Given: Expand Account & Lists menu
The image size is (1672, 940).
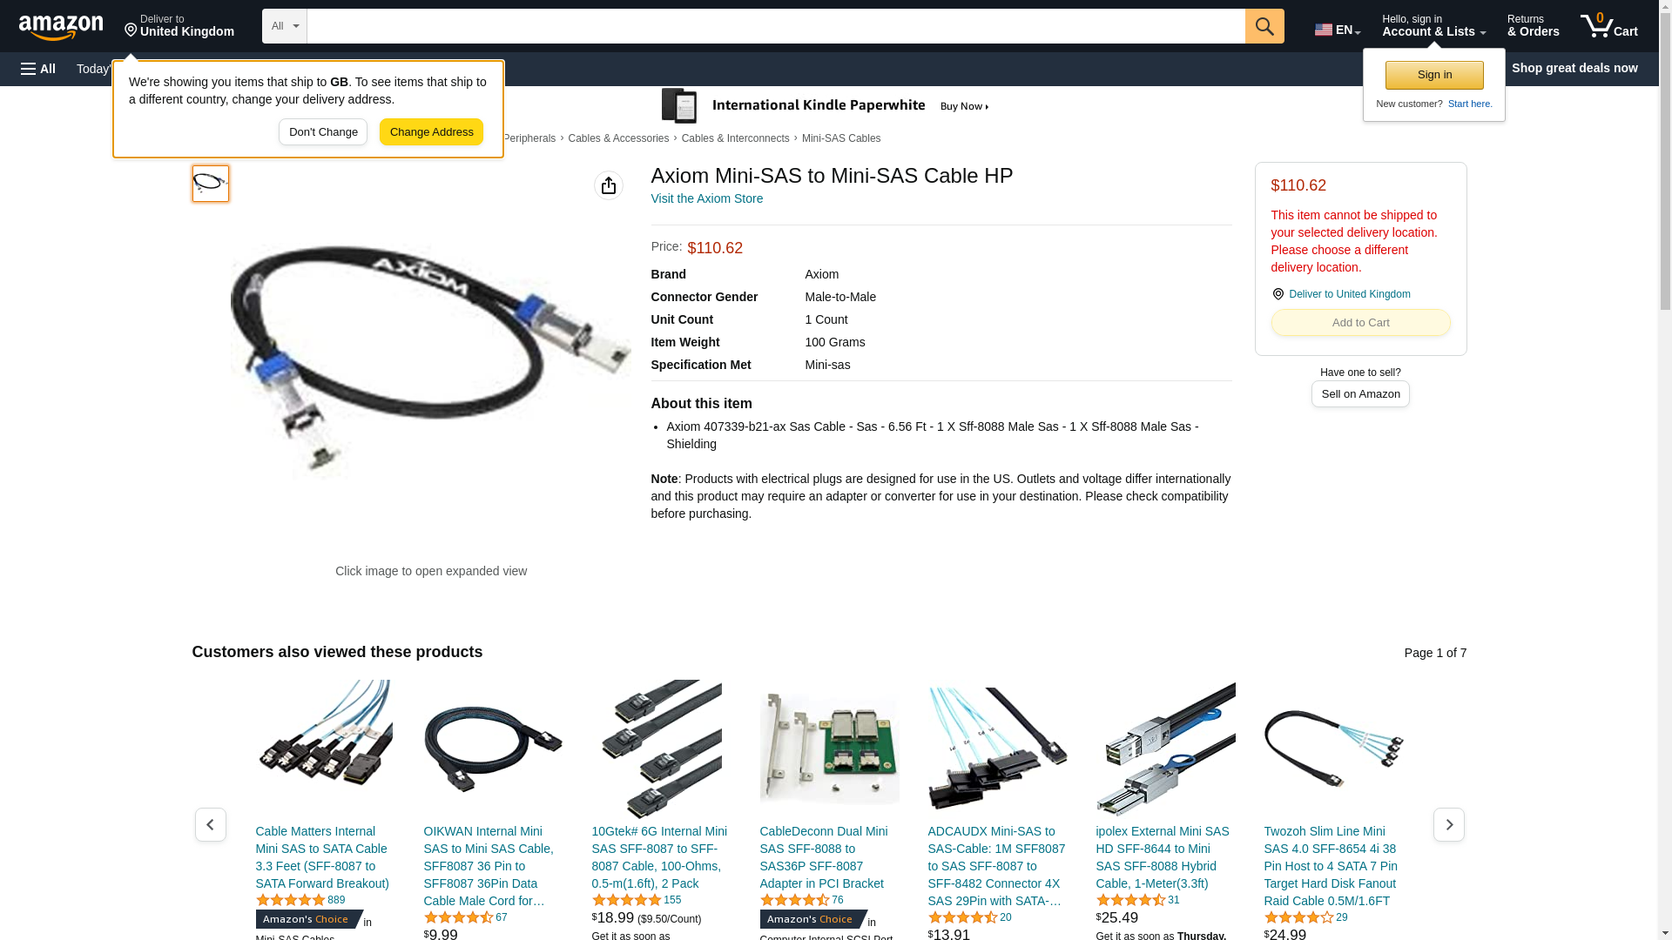Looking at the screenshot, I should (1433, 26).
